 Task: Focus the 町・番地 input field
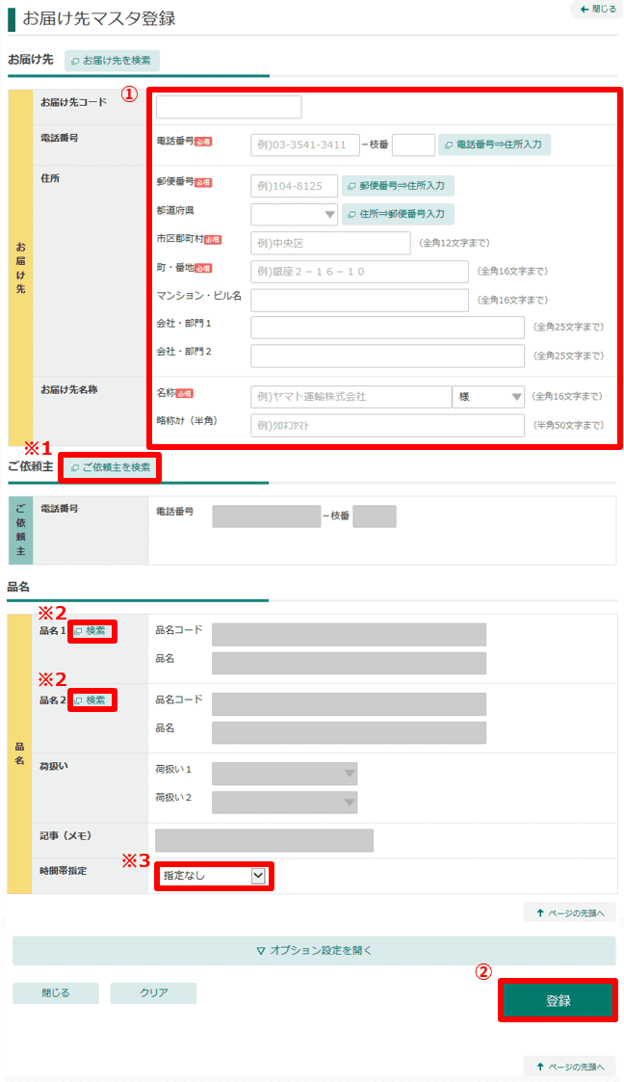[x=359, y=271]
